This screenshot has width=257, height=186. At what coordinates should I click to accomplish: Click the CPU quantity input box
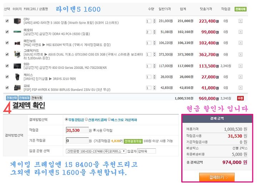pyautogui.click(x=148, y=21)
